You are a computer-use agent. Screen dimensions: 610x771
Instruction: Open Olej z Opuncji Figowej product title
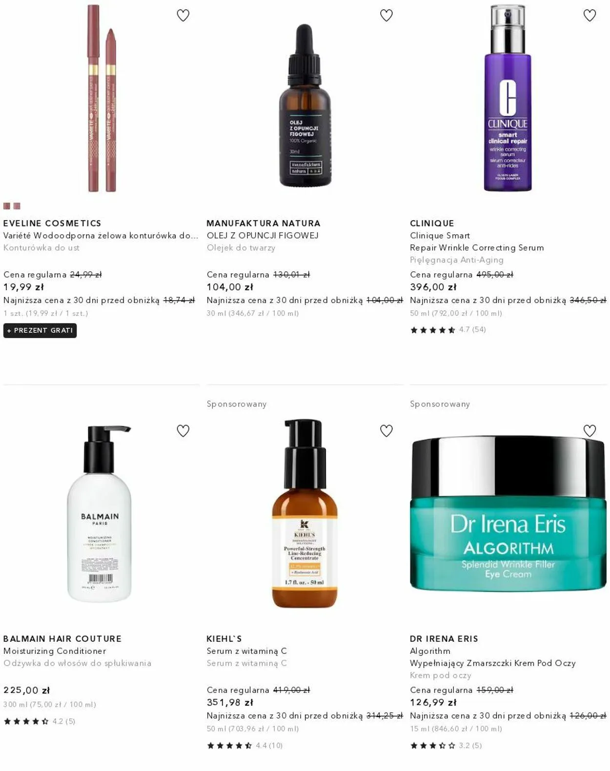pyautogui.click(x=263, y=235)
